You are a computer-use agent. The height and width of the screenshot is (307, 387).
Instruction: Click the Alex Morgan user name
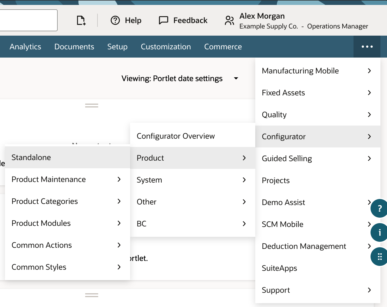point(262,16)
